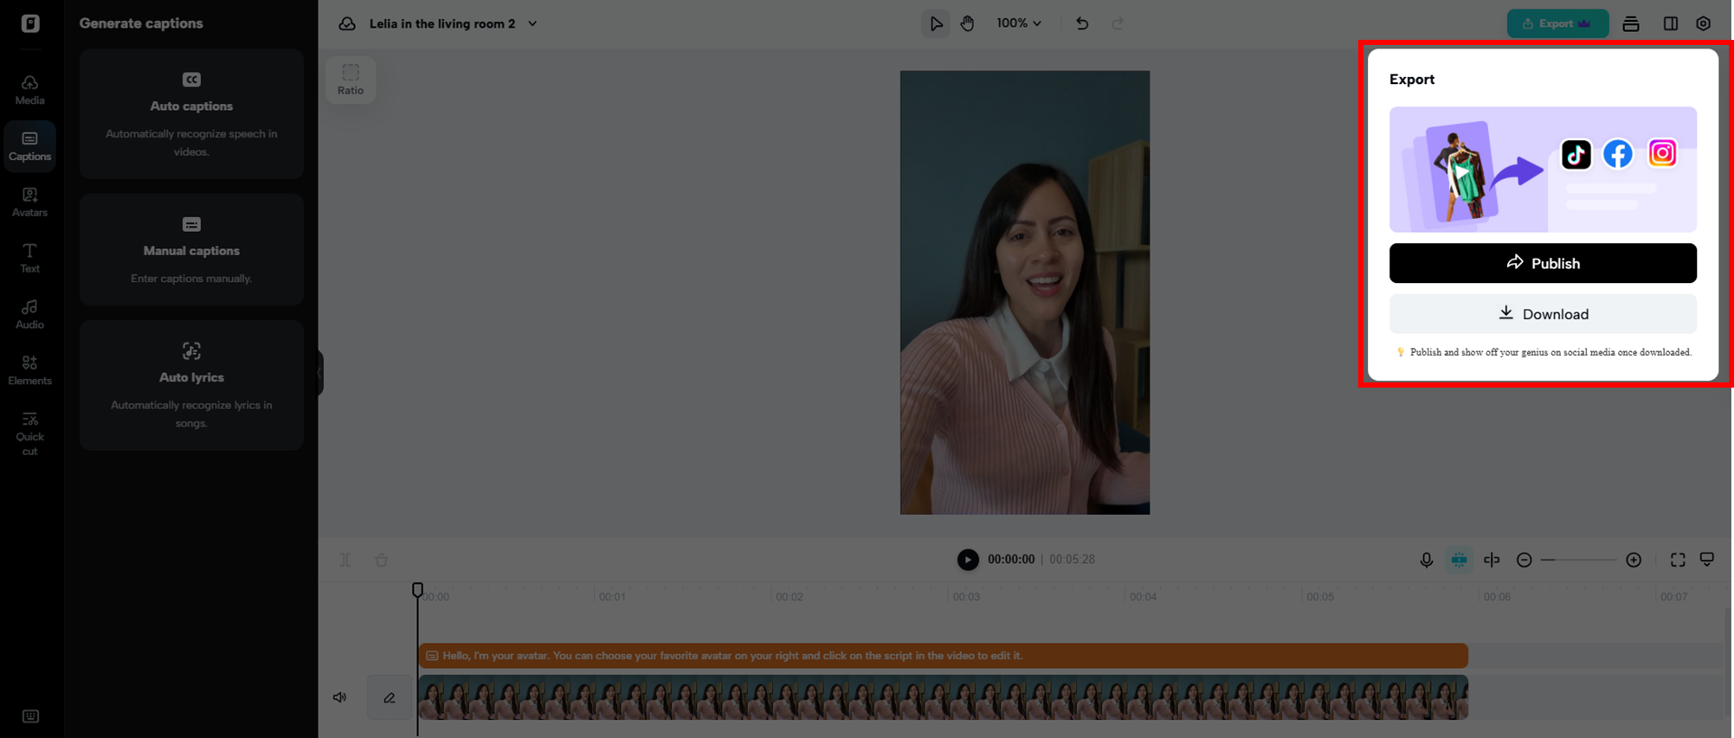1734x738 pixels.
Task: Open the 100% zoom level dropdown
Action: tap(1019, 23)
